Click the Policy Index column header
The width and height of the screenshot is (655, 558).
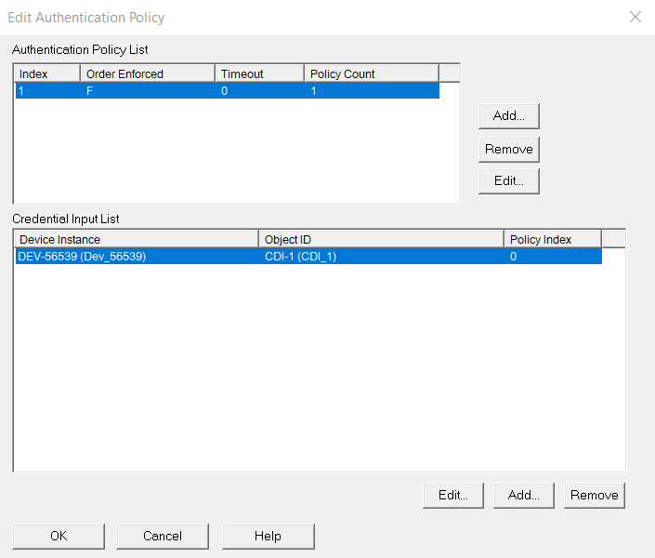[x=552, y=239]
